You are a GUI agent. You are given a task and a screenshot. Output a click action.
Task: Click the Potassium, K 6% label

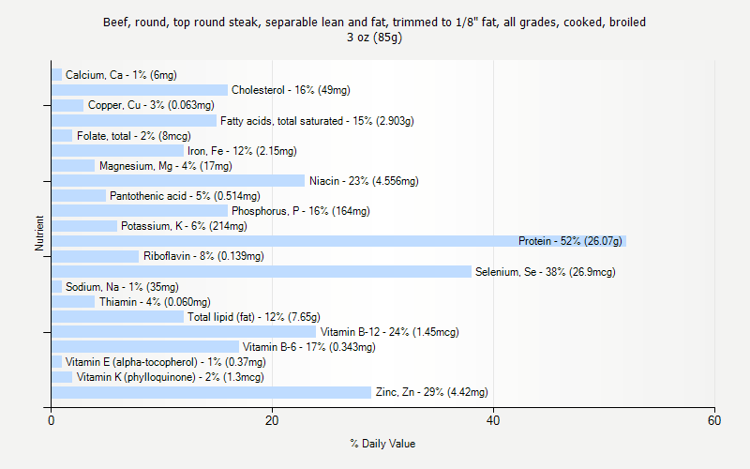point(184,226)
